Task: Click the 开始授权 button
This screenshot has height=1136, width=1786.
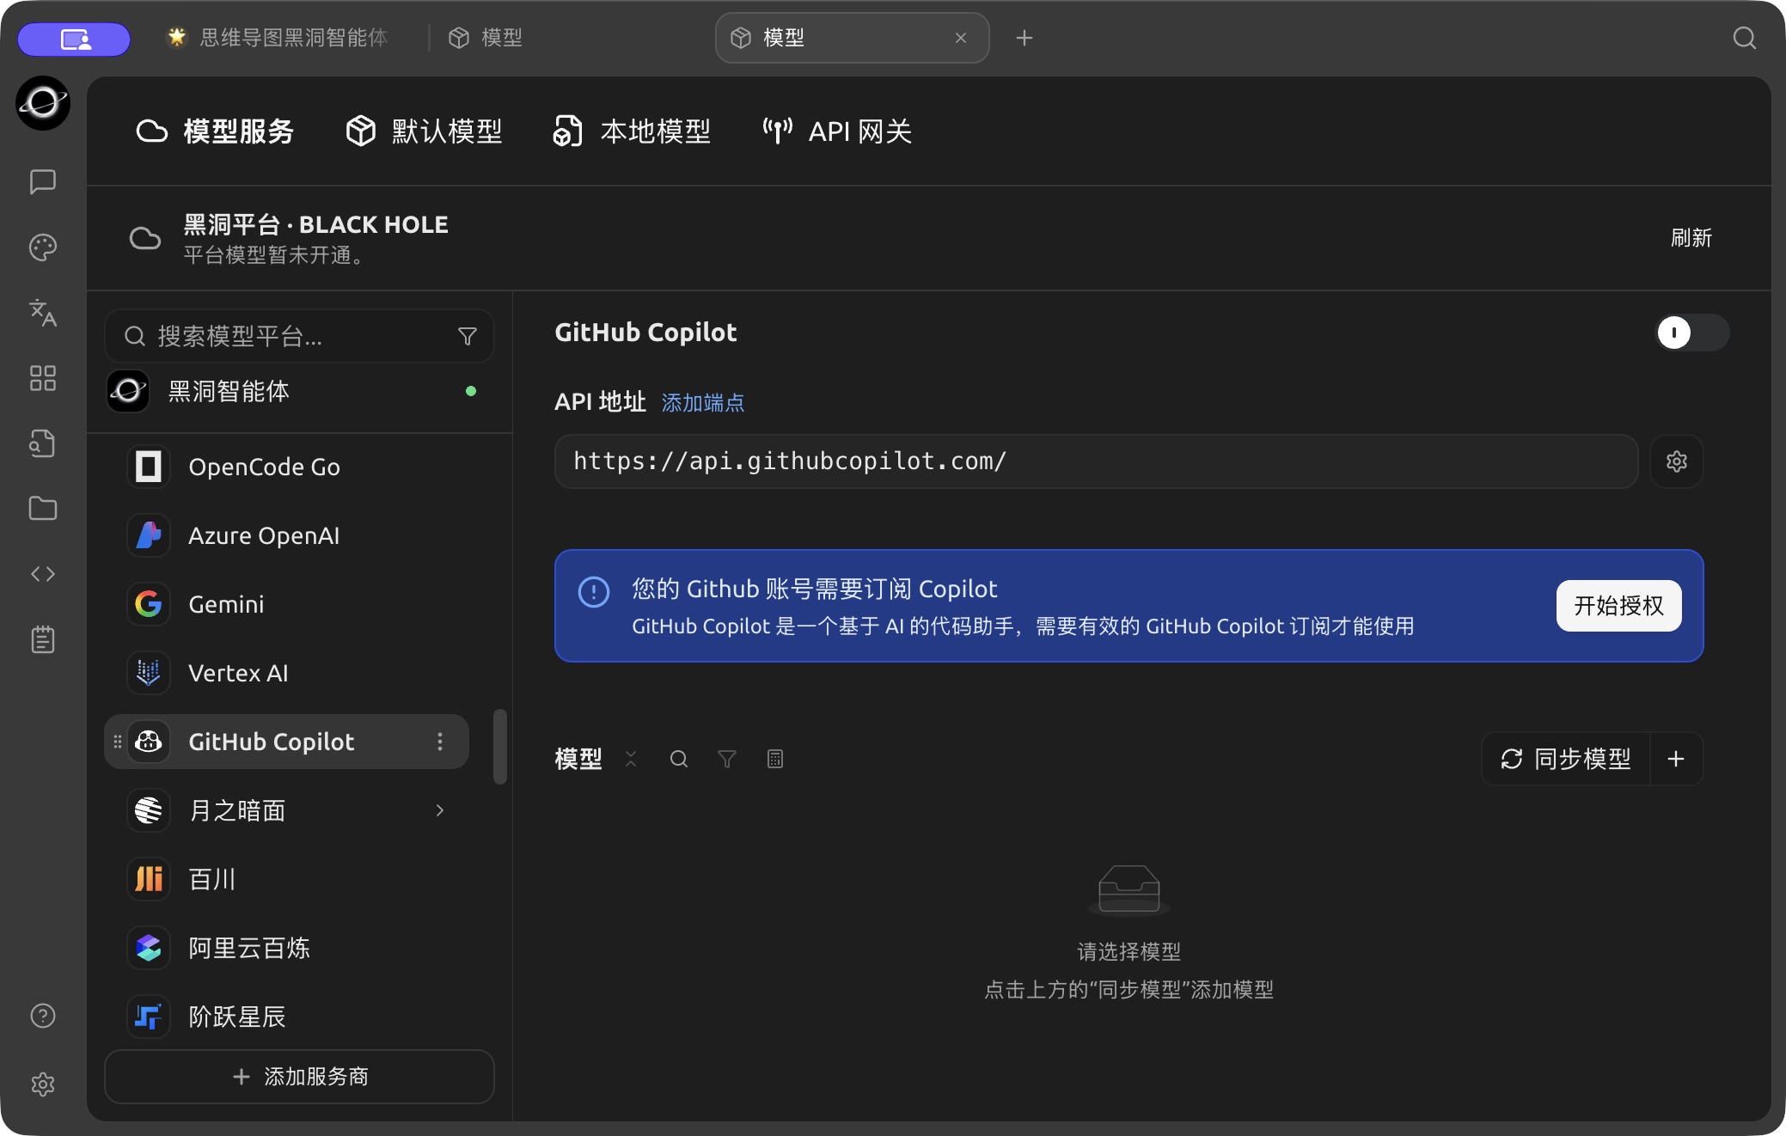Action: tap(1618, 606)
